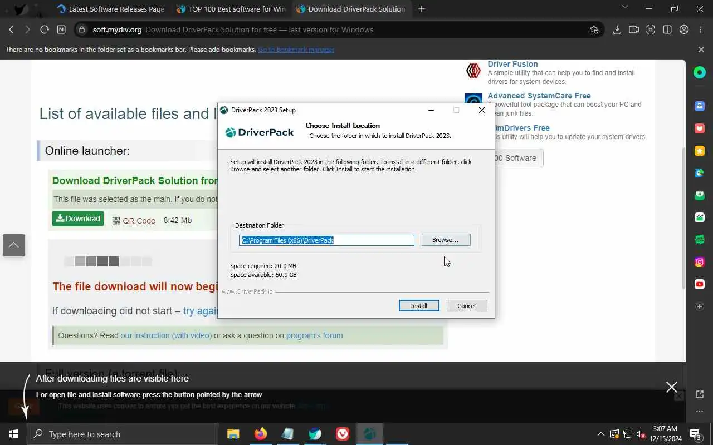The width and height of the screenshot is (713, 445).
Task: Open the Windows notification center
Action: pyautogui.click(x=696, y=434)
